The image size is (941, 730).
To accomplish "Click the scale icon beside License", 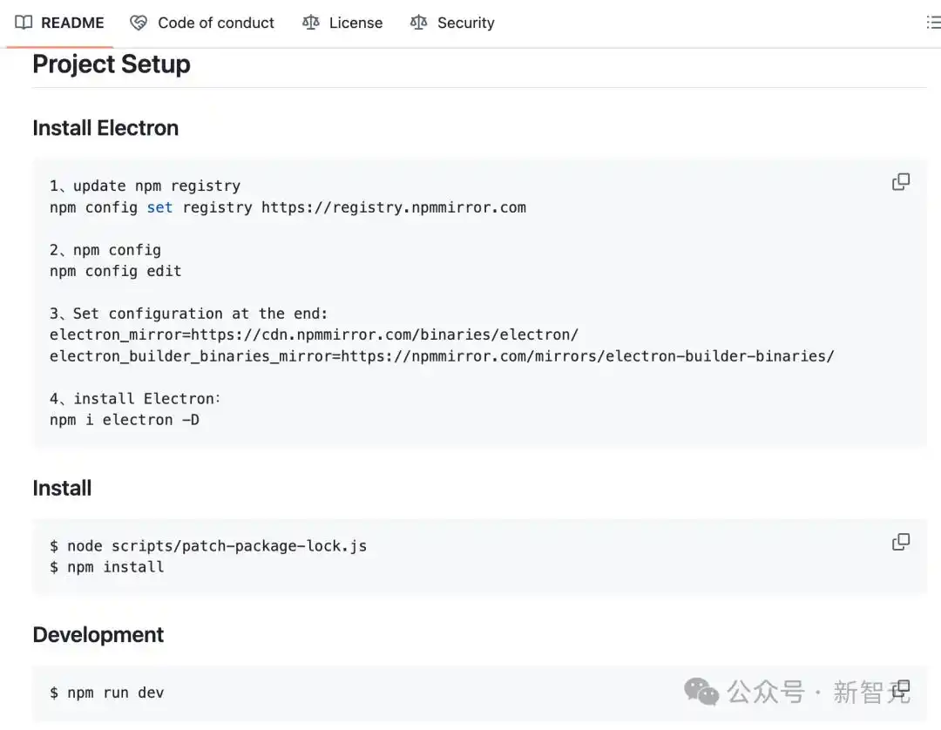I will (x=311, y=23).
